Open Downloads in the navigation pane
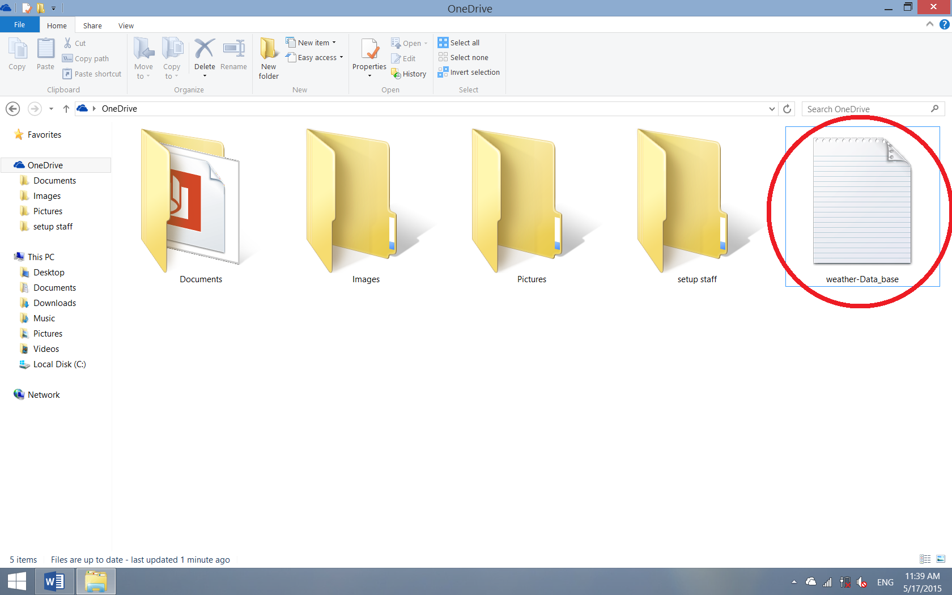Image resolution: width=952 pixels, height=595 pixels. click(x=48, y=303)
